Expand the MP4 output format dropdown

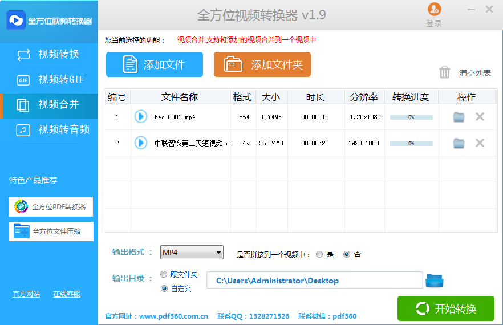coord(218,253)
